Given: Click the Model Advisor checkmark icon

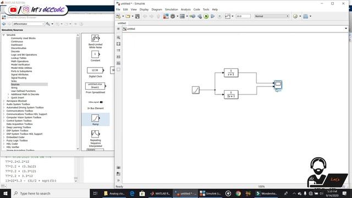Looking at the screenshot, I should coord(295,16).
